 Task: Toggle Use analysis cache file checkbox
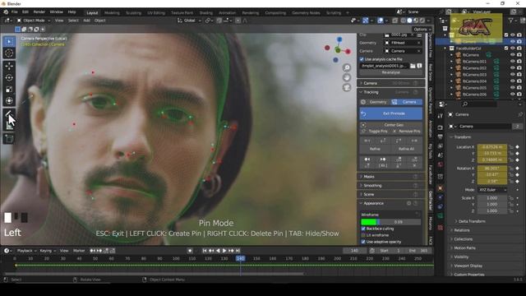[362, 59]
